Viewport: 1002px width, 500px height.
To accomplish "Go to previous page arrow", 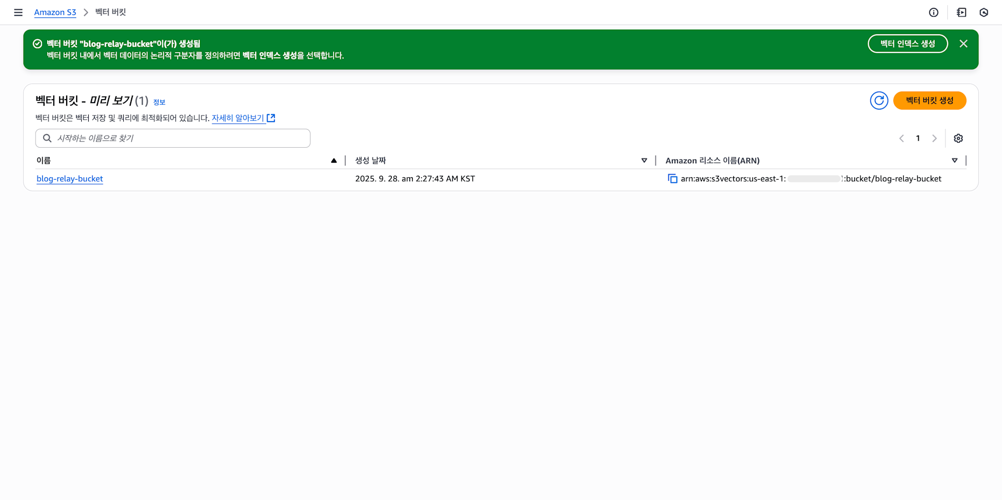I will coord(901,139).
